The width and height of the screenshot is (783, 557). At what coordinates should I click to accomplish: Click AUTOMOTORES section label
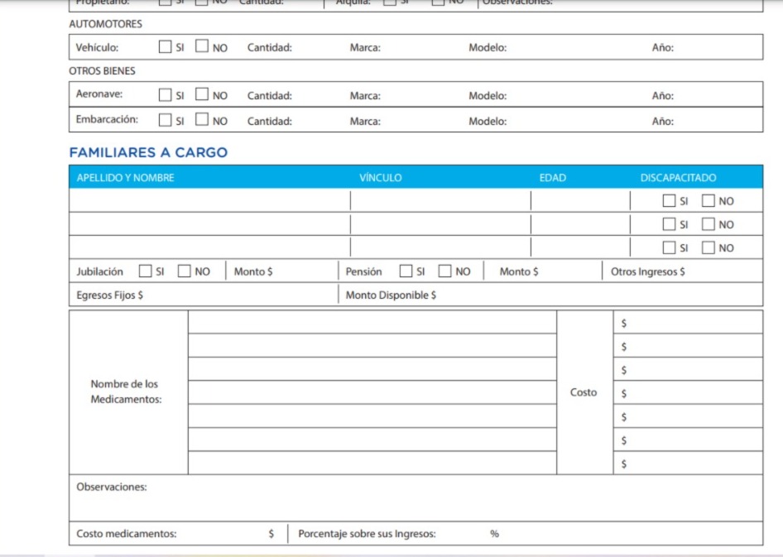pyautogui.click(x=105, y=24)
